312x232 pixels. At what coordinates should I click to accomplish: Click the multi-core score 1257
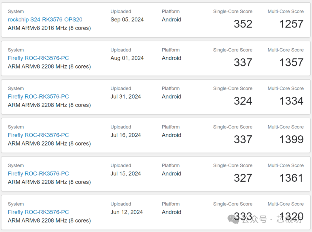click(291, 24)
